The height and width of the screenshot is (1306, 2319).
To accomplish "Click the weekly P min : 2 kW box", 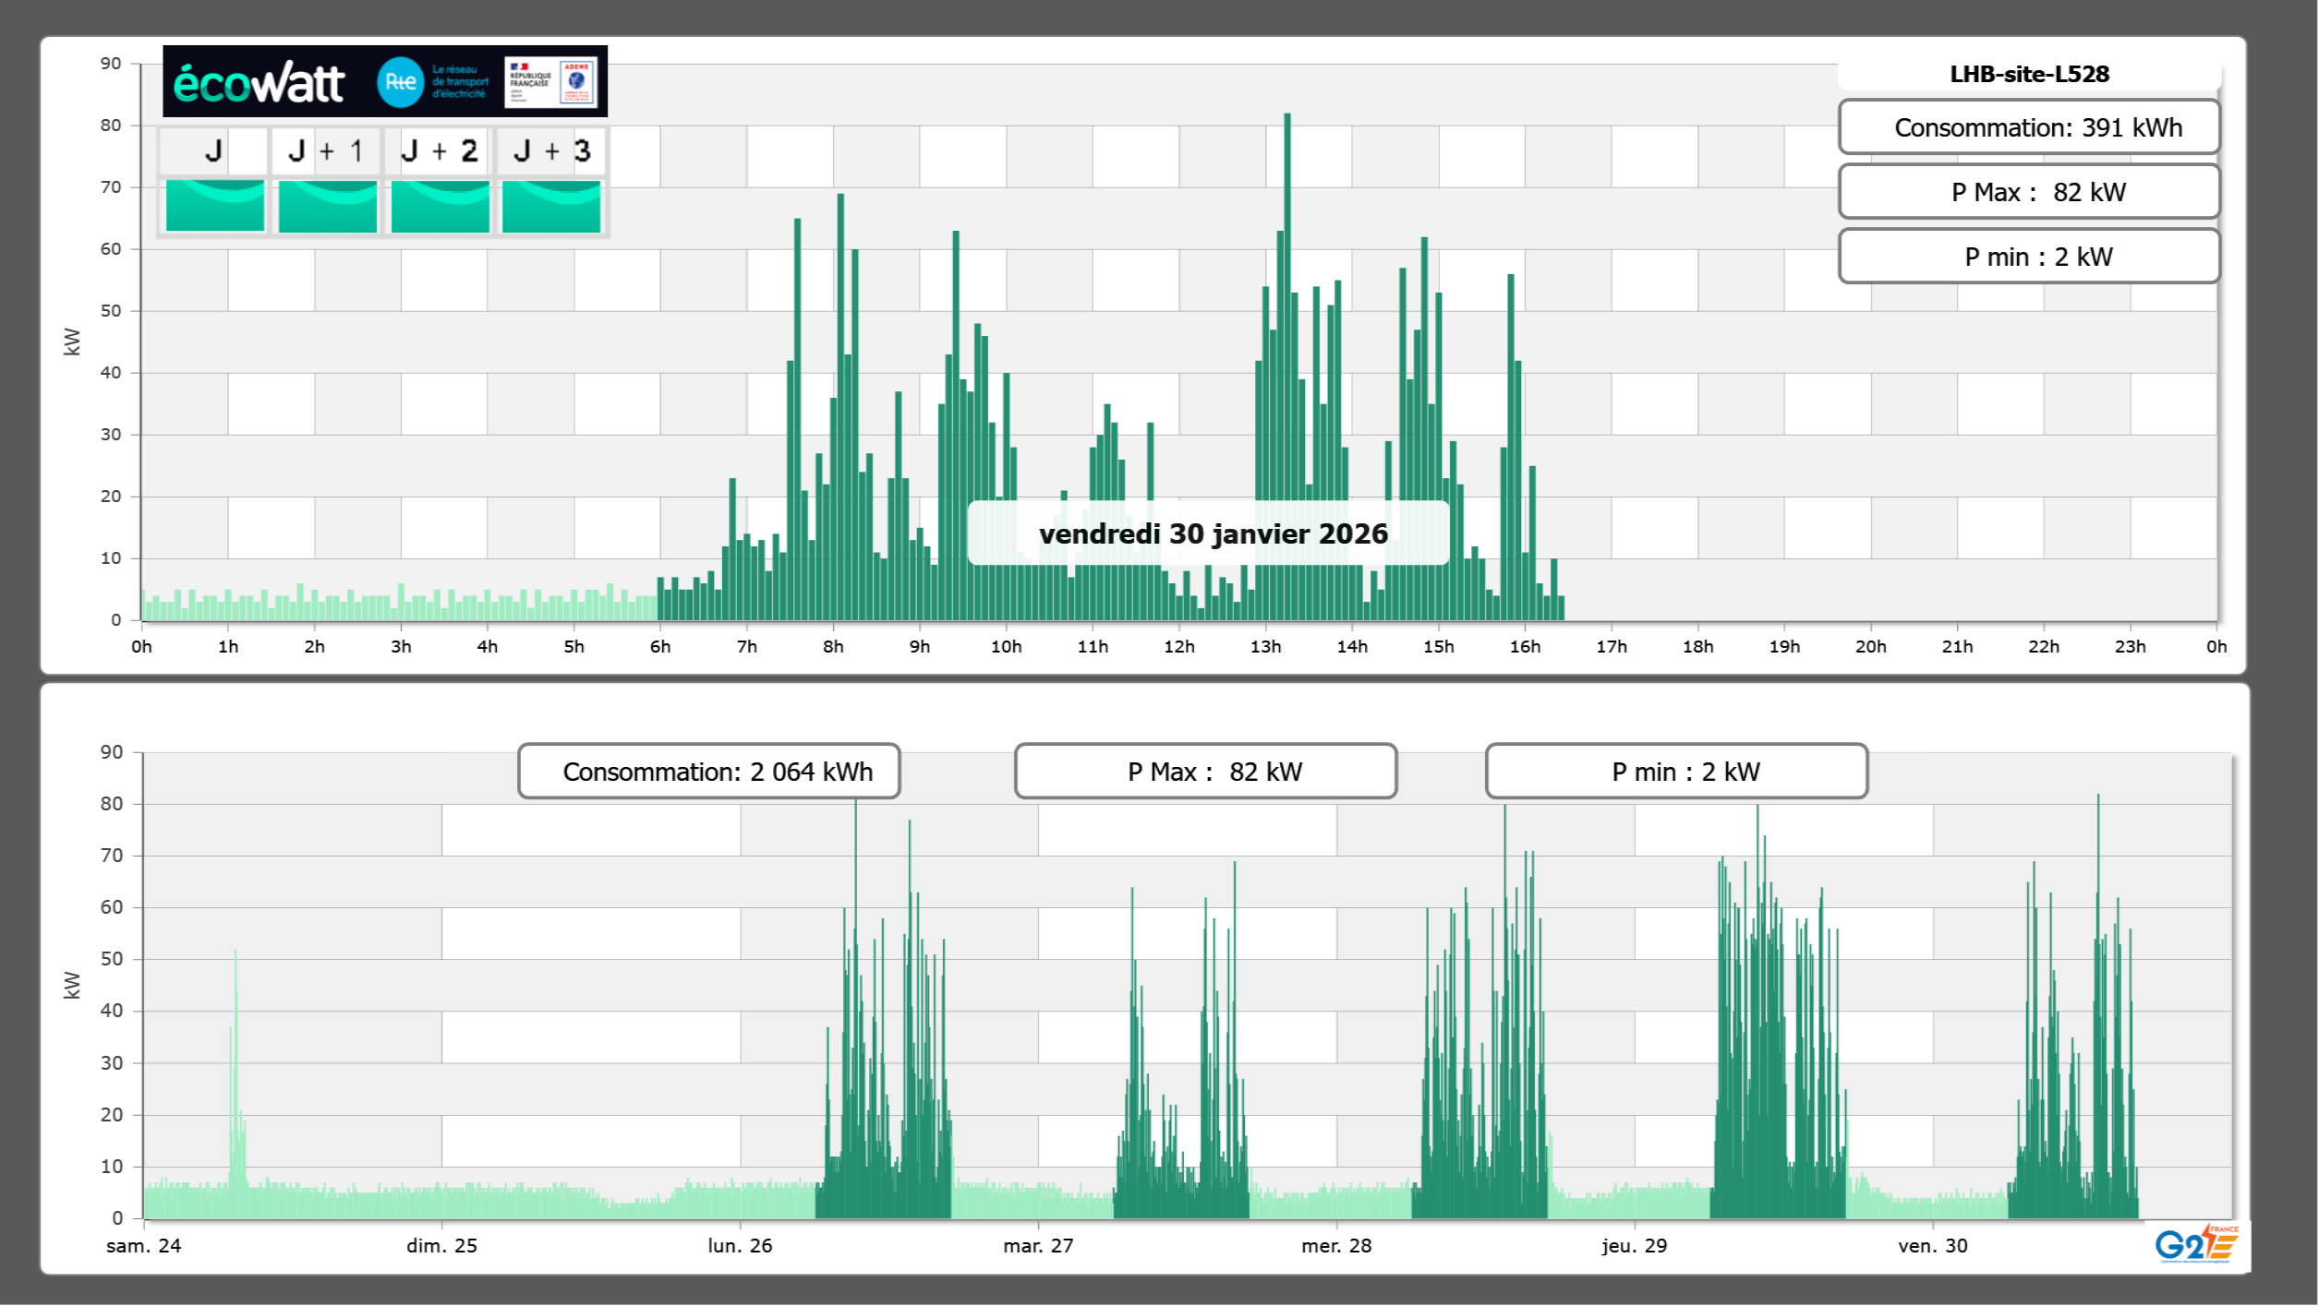I will [x=1676, y=772].
